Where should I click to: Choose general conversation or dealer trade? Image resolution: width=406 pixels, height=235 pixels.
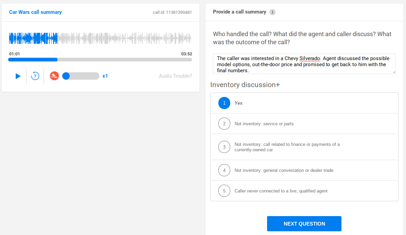(304, 170)
